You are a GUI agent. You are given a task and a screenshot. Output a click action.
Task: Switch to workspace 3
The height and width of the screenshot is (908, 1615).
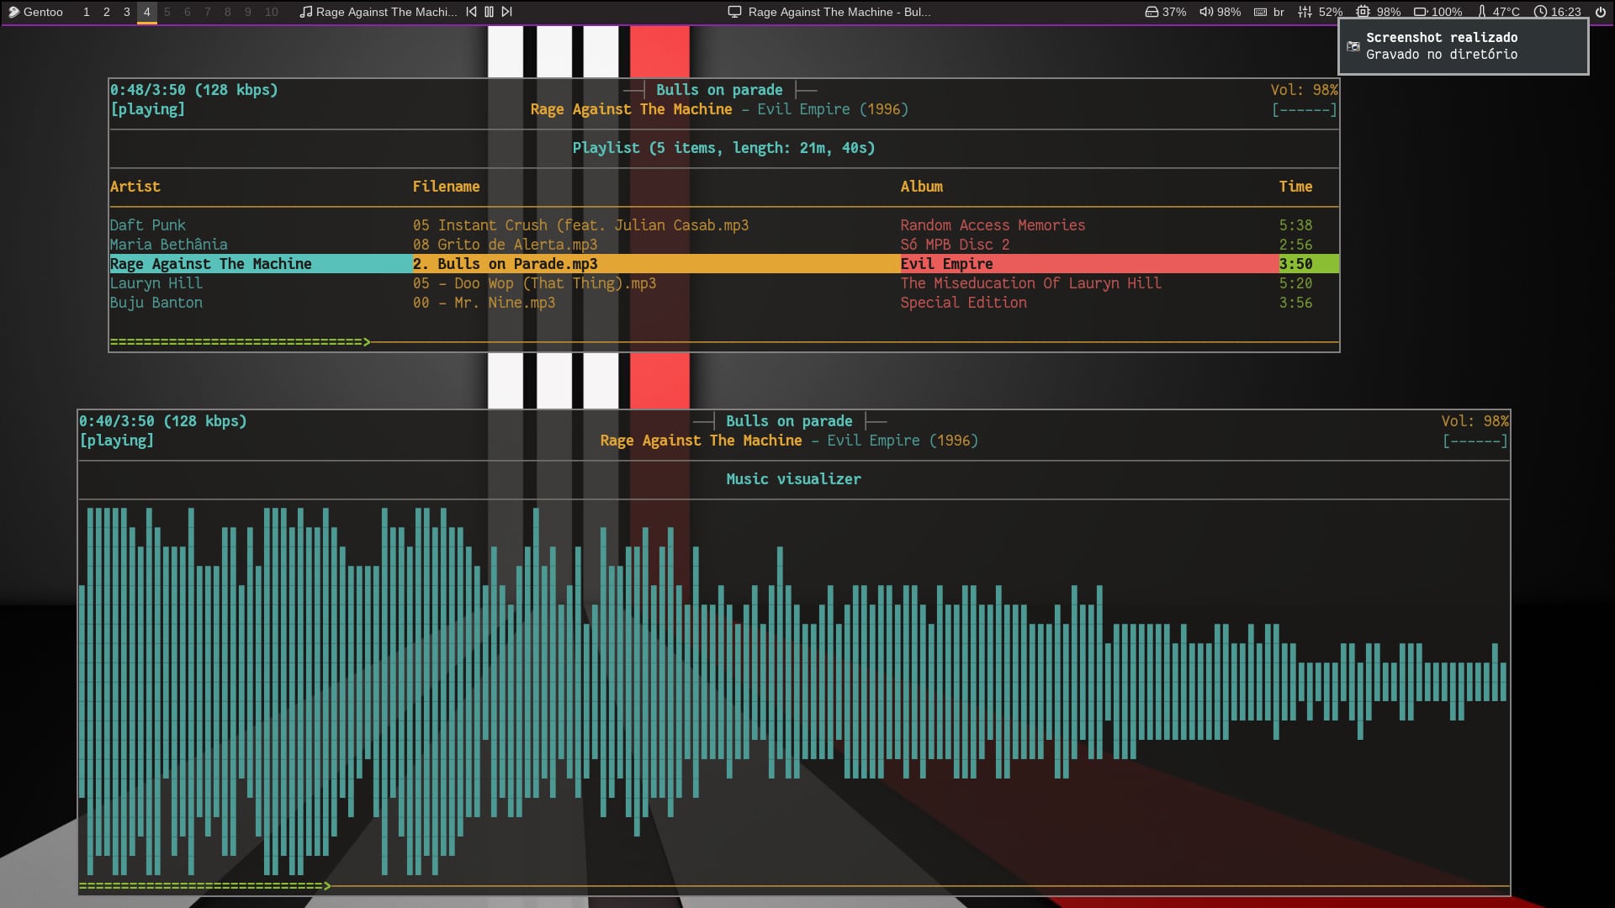126,12
